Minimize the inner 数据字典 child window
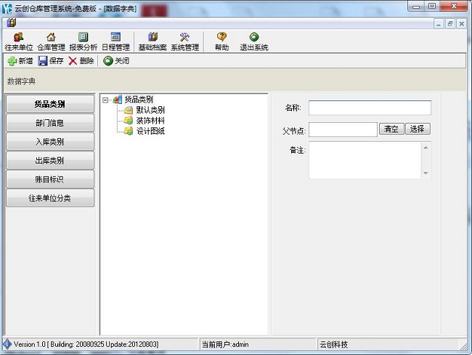The image size is (472, 355). [439, 24]
